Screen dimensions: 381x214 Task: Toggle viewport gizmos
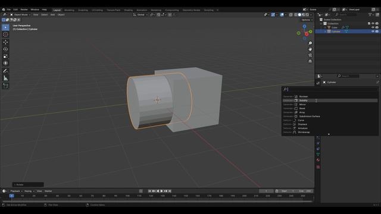tap(273, 15)
